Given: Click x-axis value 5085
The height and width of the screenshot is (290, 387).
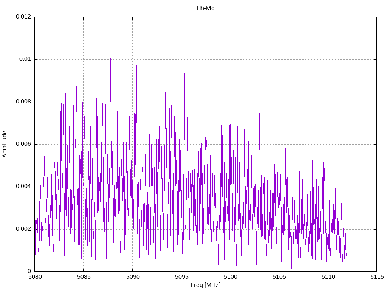Looking at the screenshot, I should (x=84, y=277).
